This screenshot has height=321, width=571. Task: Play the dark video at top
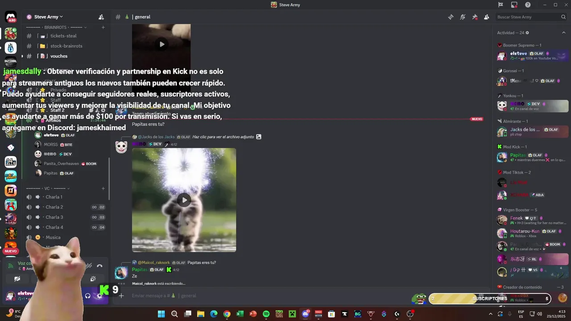click(161, 44)
